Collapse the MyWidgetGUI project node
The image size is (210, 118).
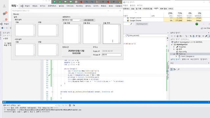coord(172,45)
